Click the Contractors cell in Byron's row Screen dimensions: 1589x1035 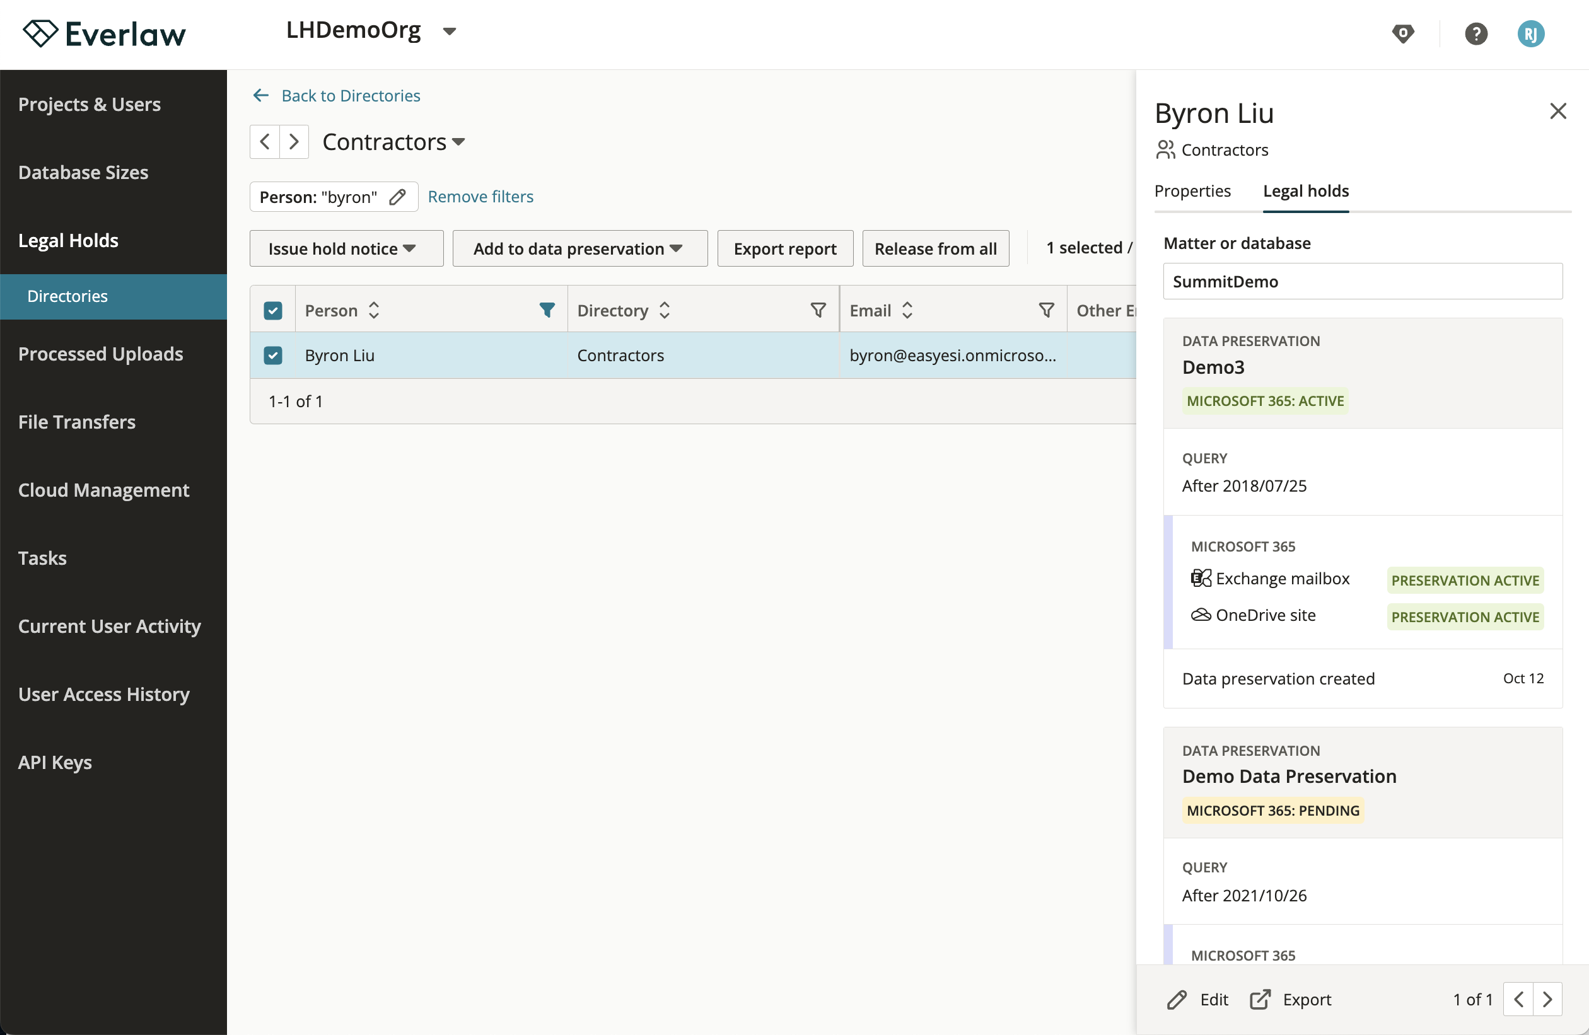[x=704, y=355]
